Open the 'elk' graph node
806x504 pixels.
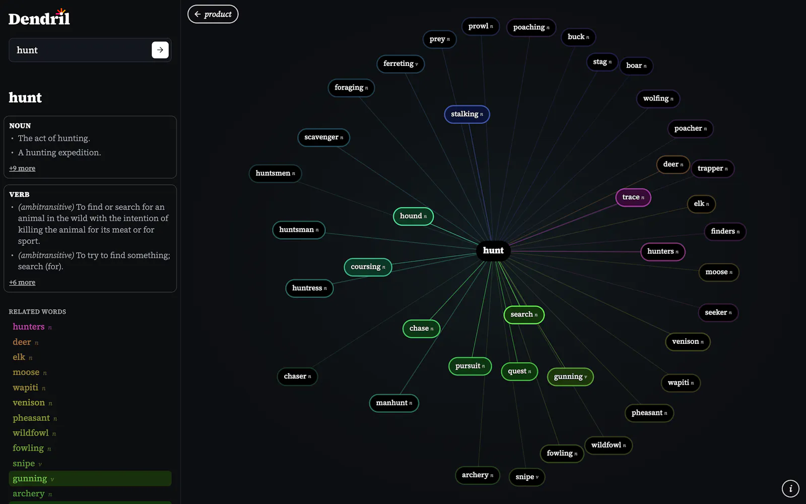click(x=701, y=203)
